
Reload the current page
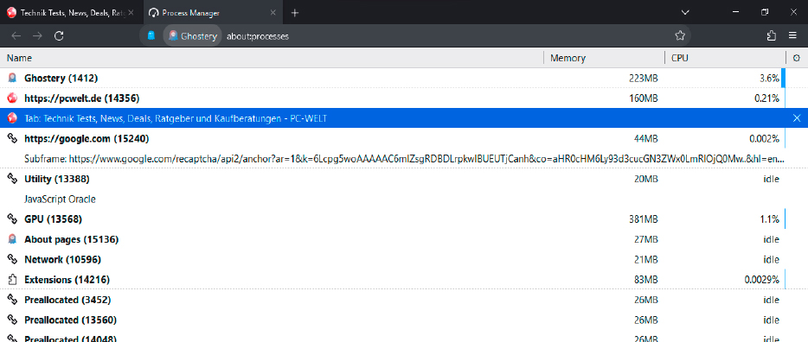(x=60, y=35)
